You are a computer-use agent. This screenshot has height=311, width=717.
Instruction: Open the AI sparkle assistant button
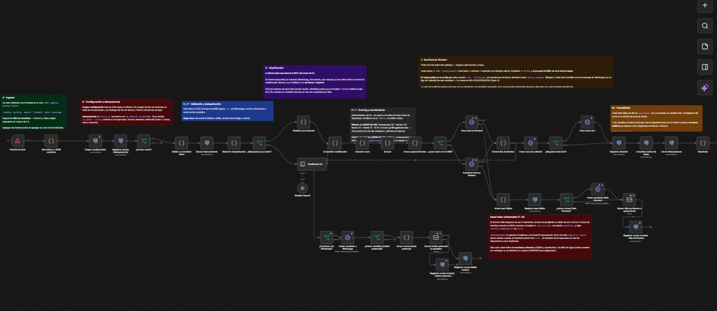(704, 88)
